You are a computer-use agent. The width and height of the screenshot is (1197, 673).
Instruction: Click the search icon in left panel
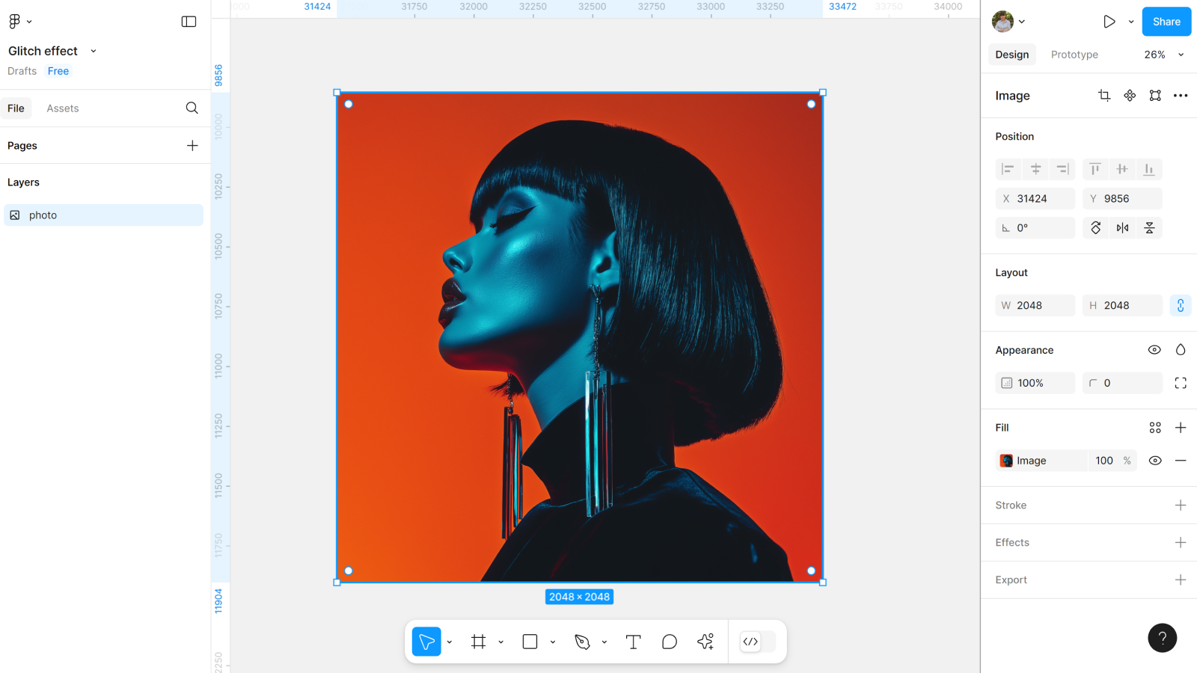tap(192, 108)
